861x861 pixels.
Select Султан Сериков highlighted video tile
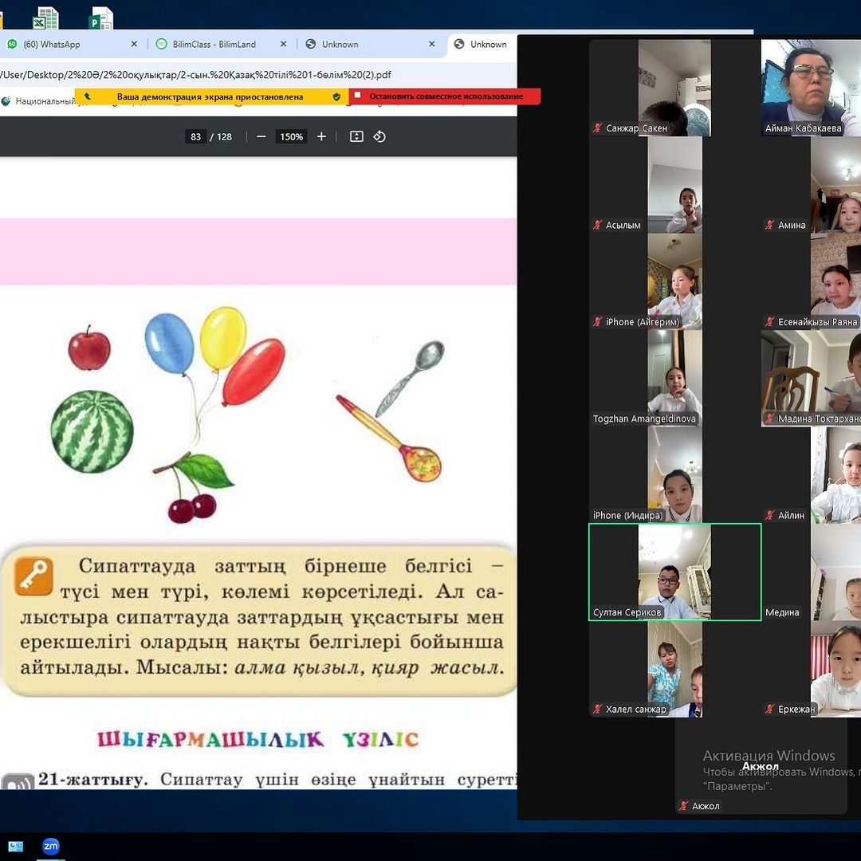pos(674,572)
